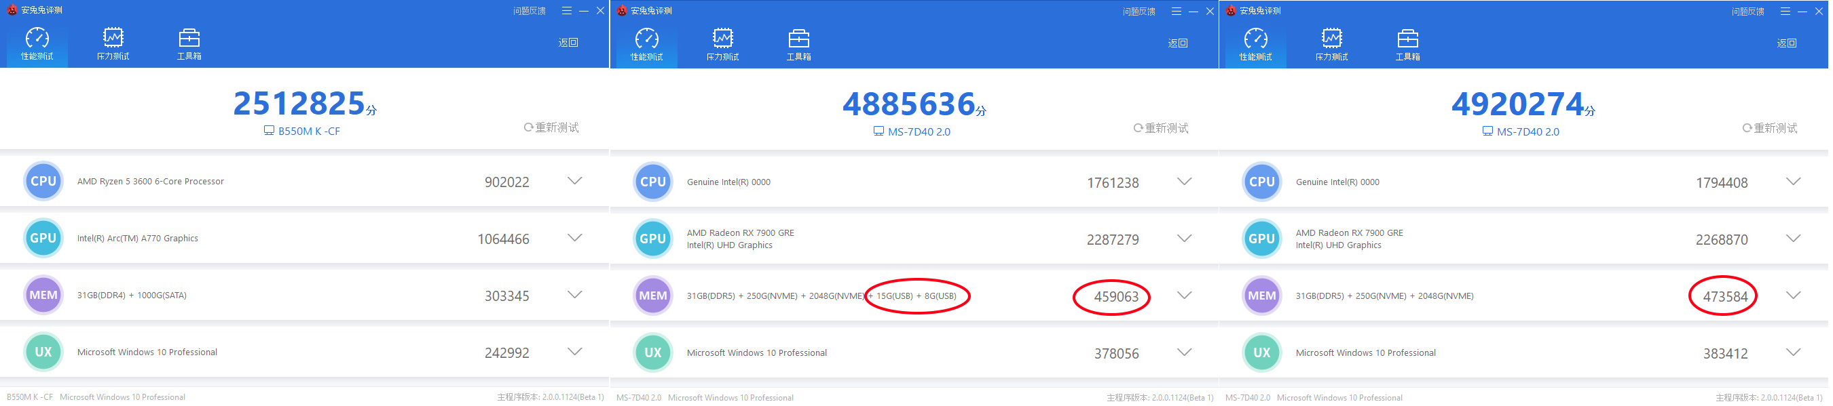Click 重新测试 under the 4920274 score
1833x406 pixels.
(x=1771, y=128)
